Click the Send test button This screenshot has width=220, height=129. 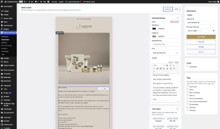pyautogui.click(x=201, y=42)
